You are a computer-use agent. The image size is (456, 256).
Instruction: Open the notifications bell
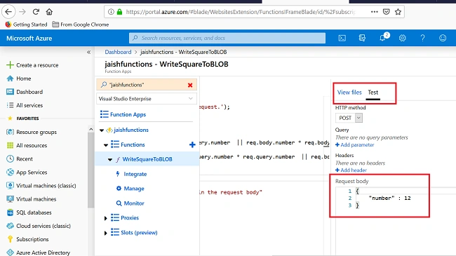click(383, 38)
